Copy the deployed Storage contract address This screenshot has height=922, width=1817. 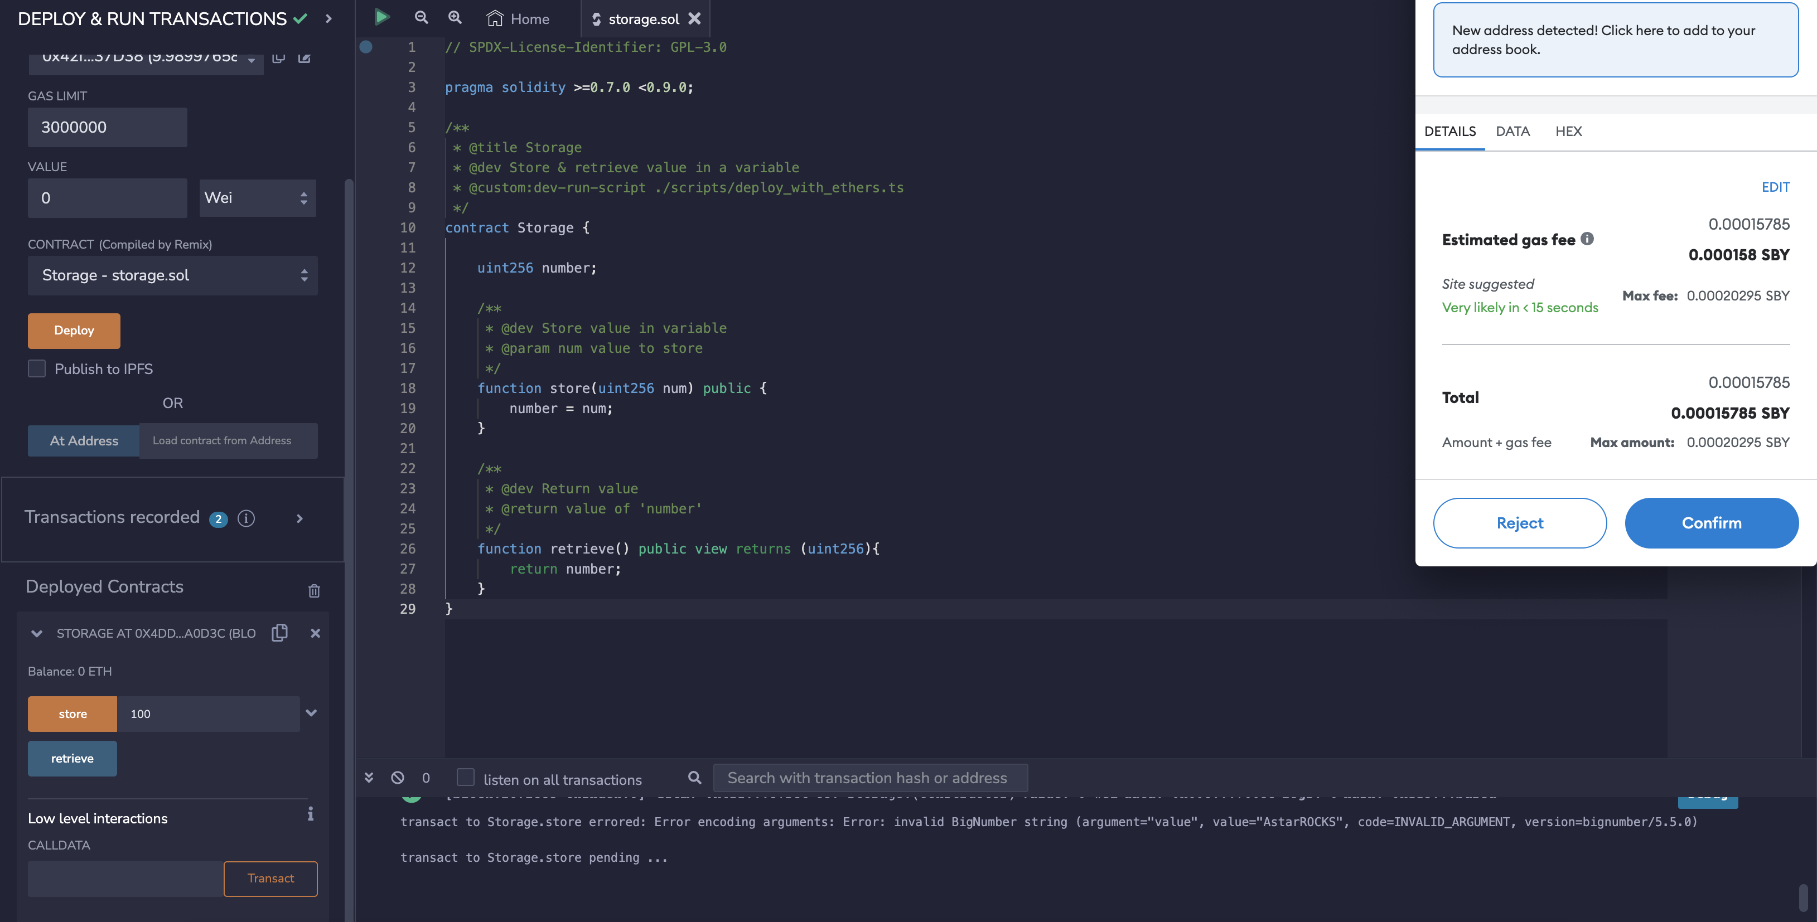tap(280, 632)
